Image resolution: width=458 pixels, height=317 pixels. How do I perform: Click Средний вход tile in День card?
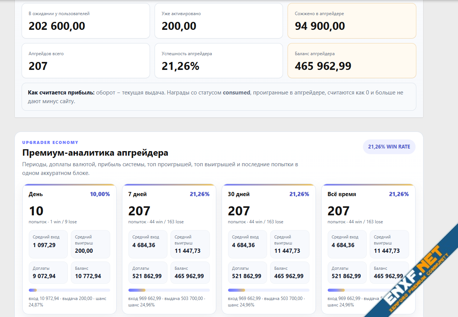pos(48,244)
